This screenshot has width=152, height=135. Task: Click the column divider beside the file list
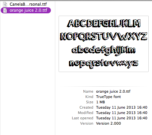[x=55, y=68]
